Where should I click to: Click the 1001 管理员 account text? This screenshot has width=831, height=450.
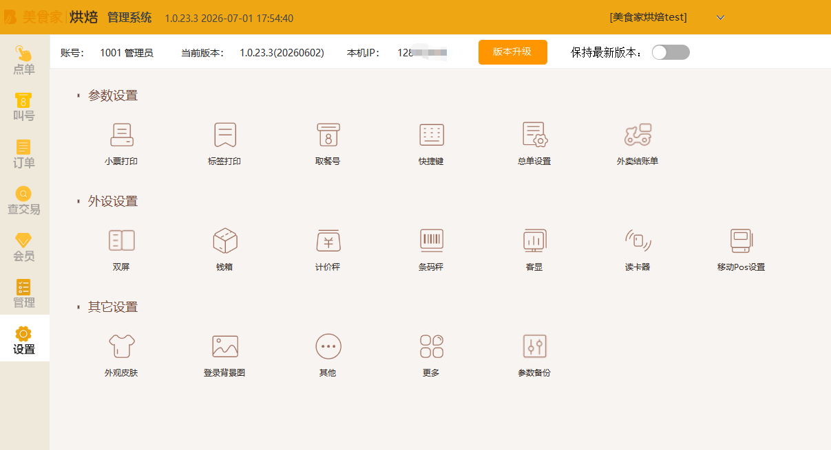point(127,52)
